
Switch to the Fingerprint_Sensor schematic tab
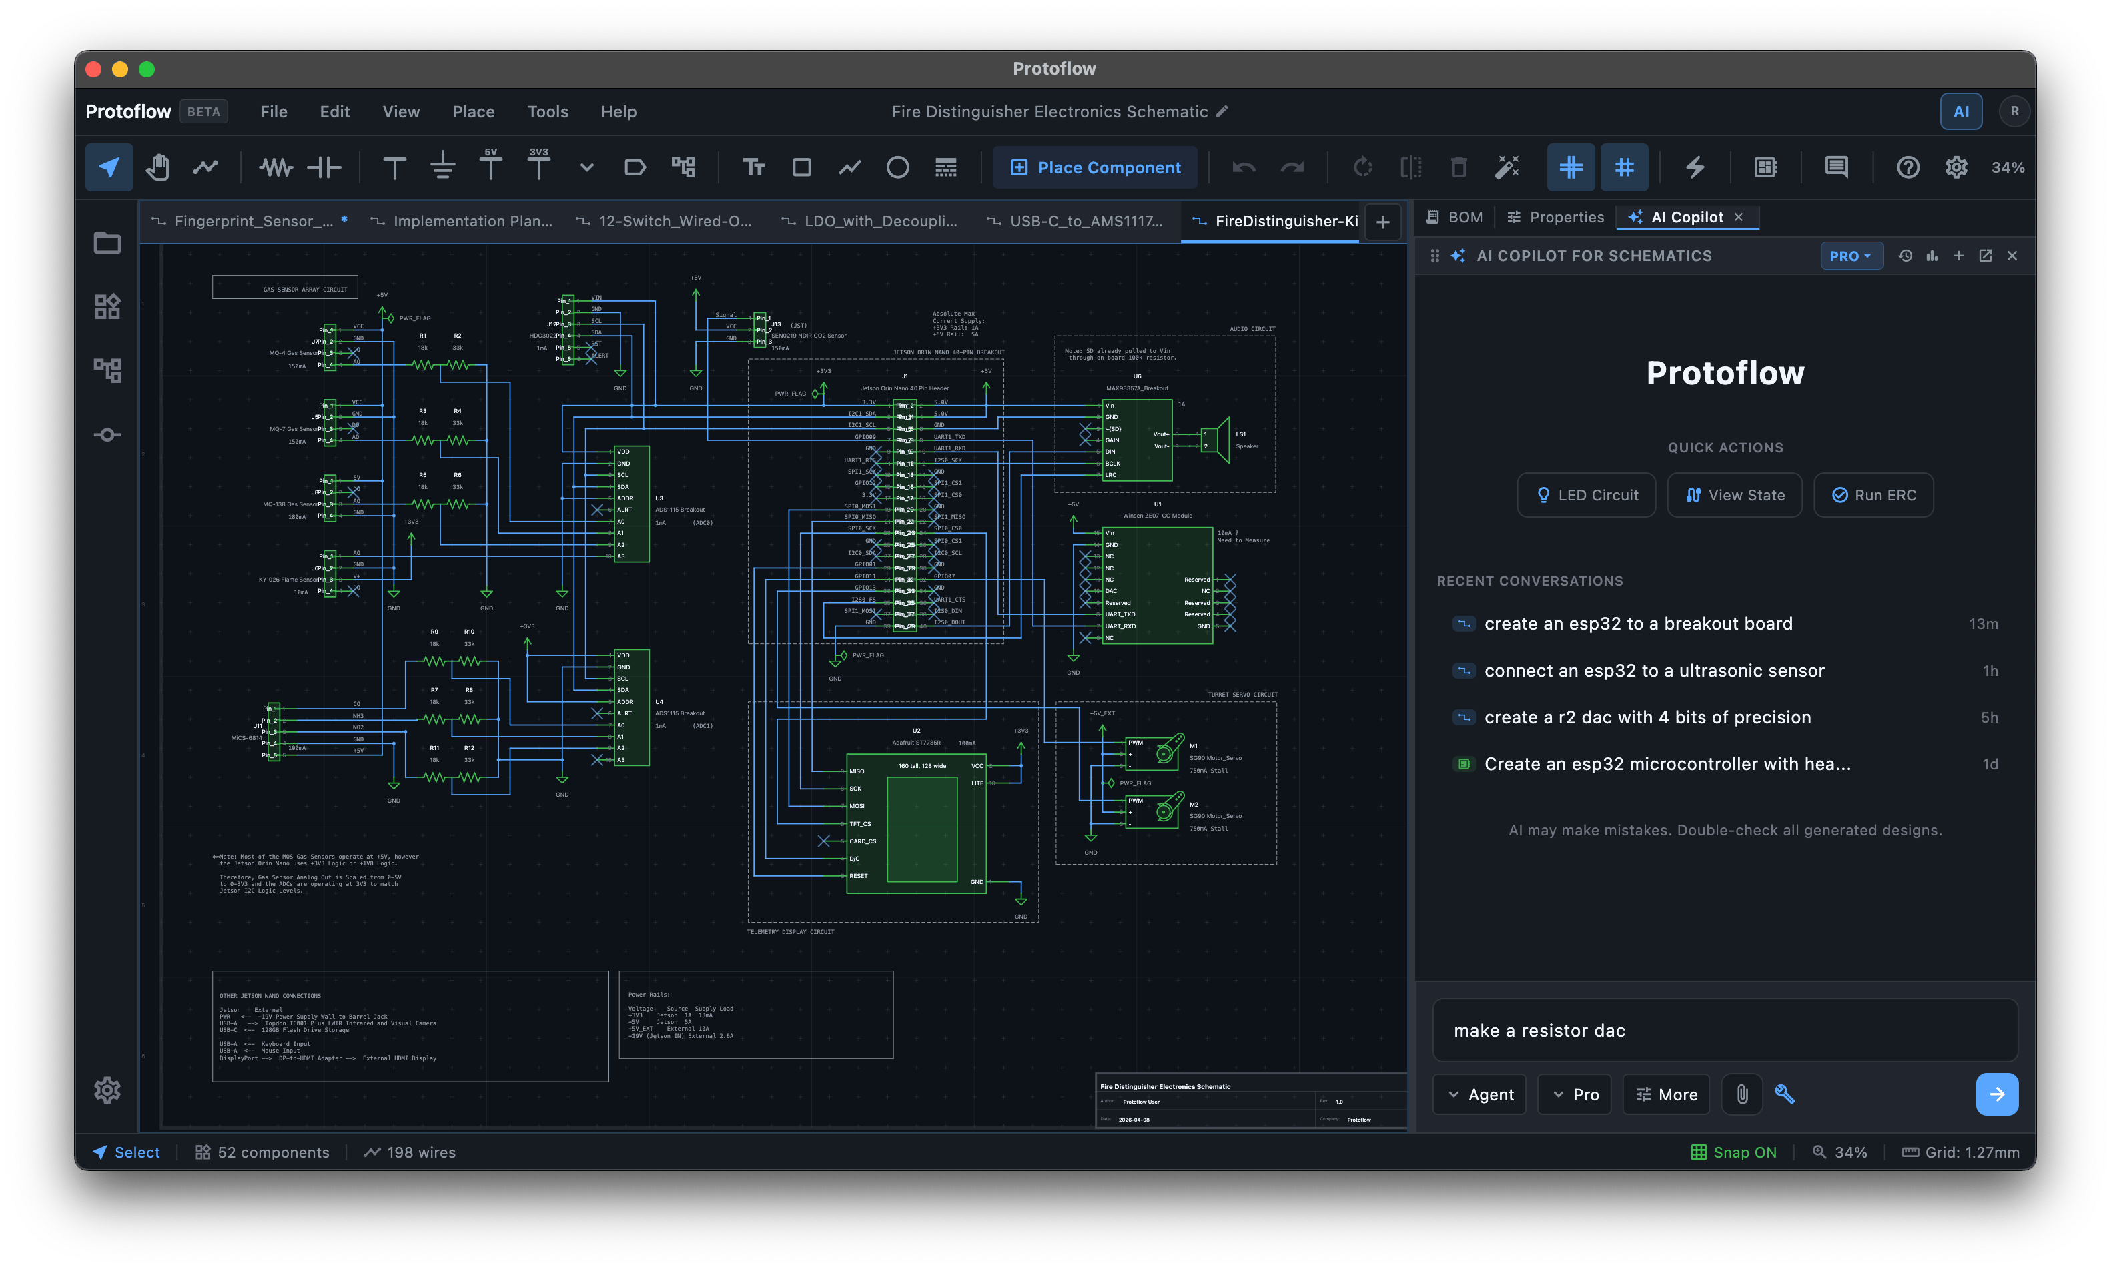point(250,222)
